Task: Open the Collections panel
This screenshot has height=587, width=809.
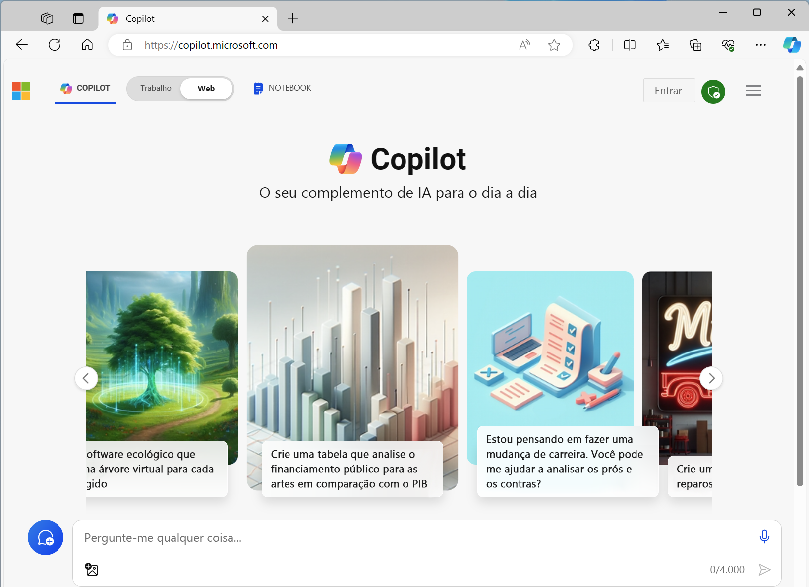Action: (695, 45)
